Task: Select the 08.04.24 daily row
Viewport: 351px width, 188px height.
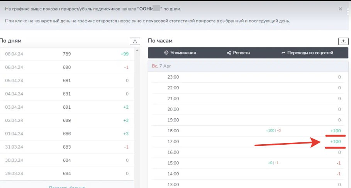Action: pos(67,54)
